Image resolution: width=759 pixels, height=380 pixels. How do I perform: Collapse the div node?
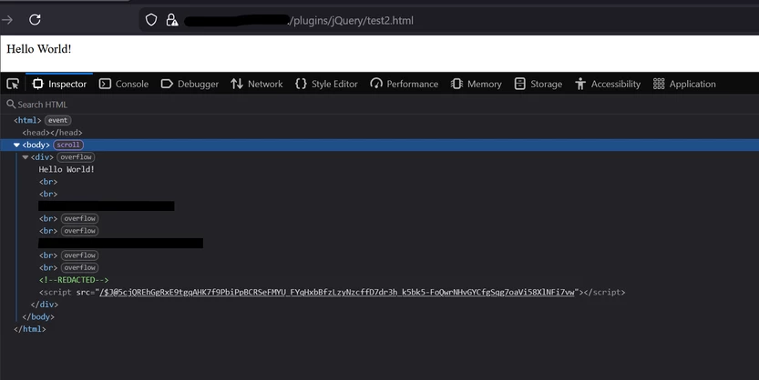pos(26,157)
